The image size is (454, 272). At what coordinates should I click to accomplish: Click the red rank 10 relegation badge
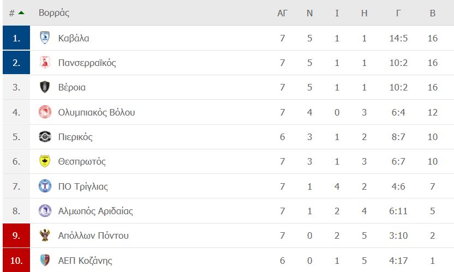tap(16, 260)
